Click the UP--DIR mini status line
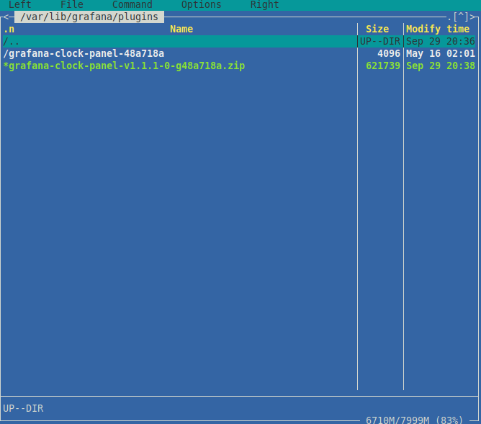The width and height of the screenshot is (481, 424). coord(23,408)
